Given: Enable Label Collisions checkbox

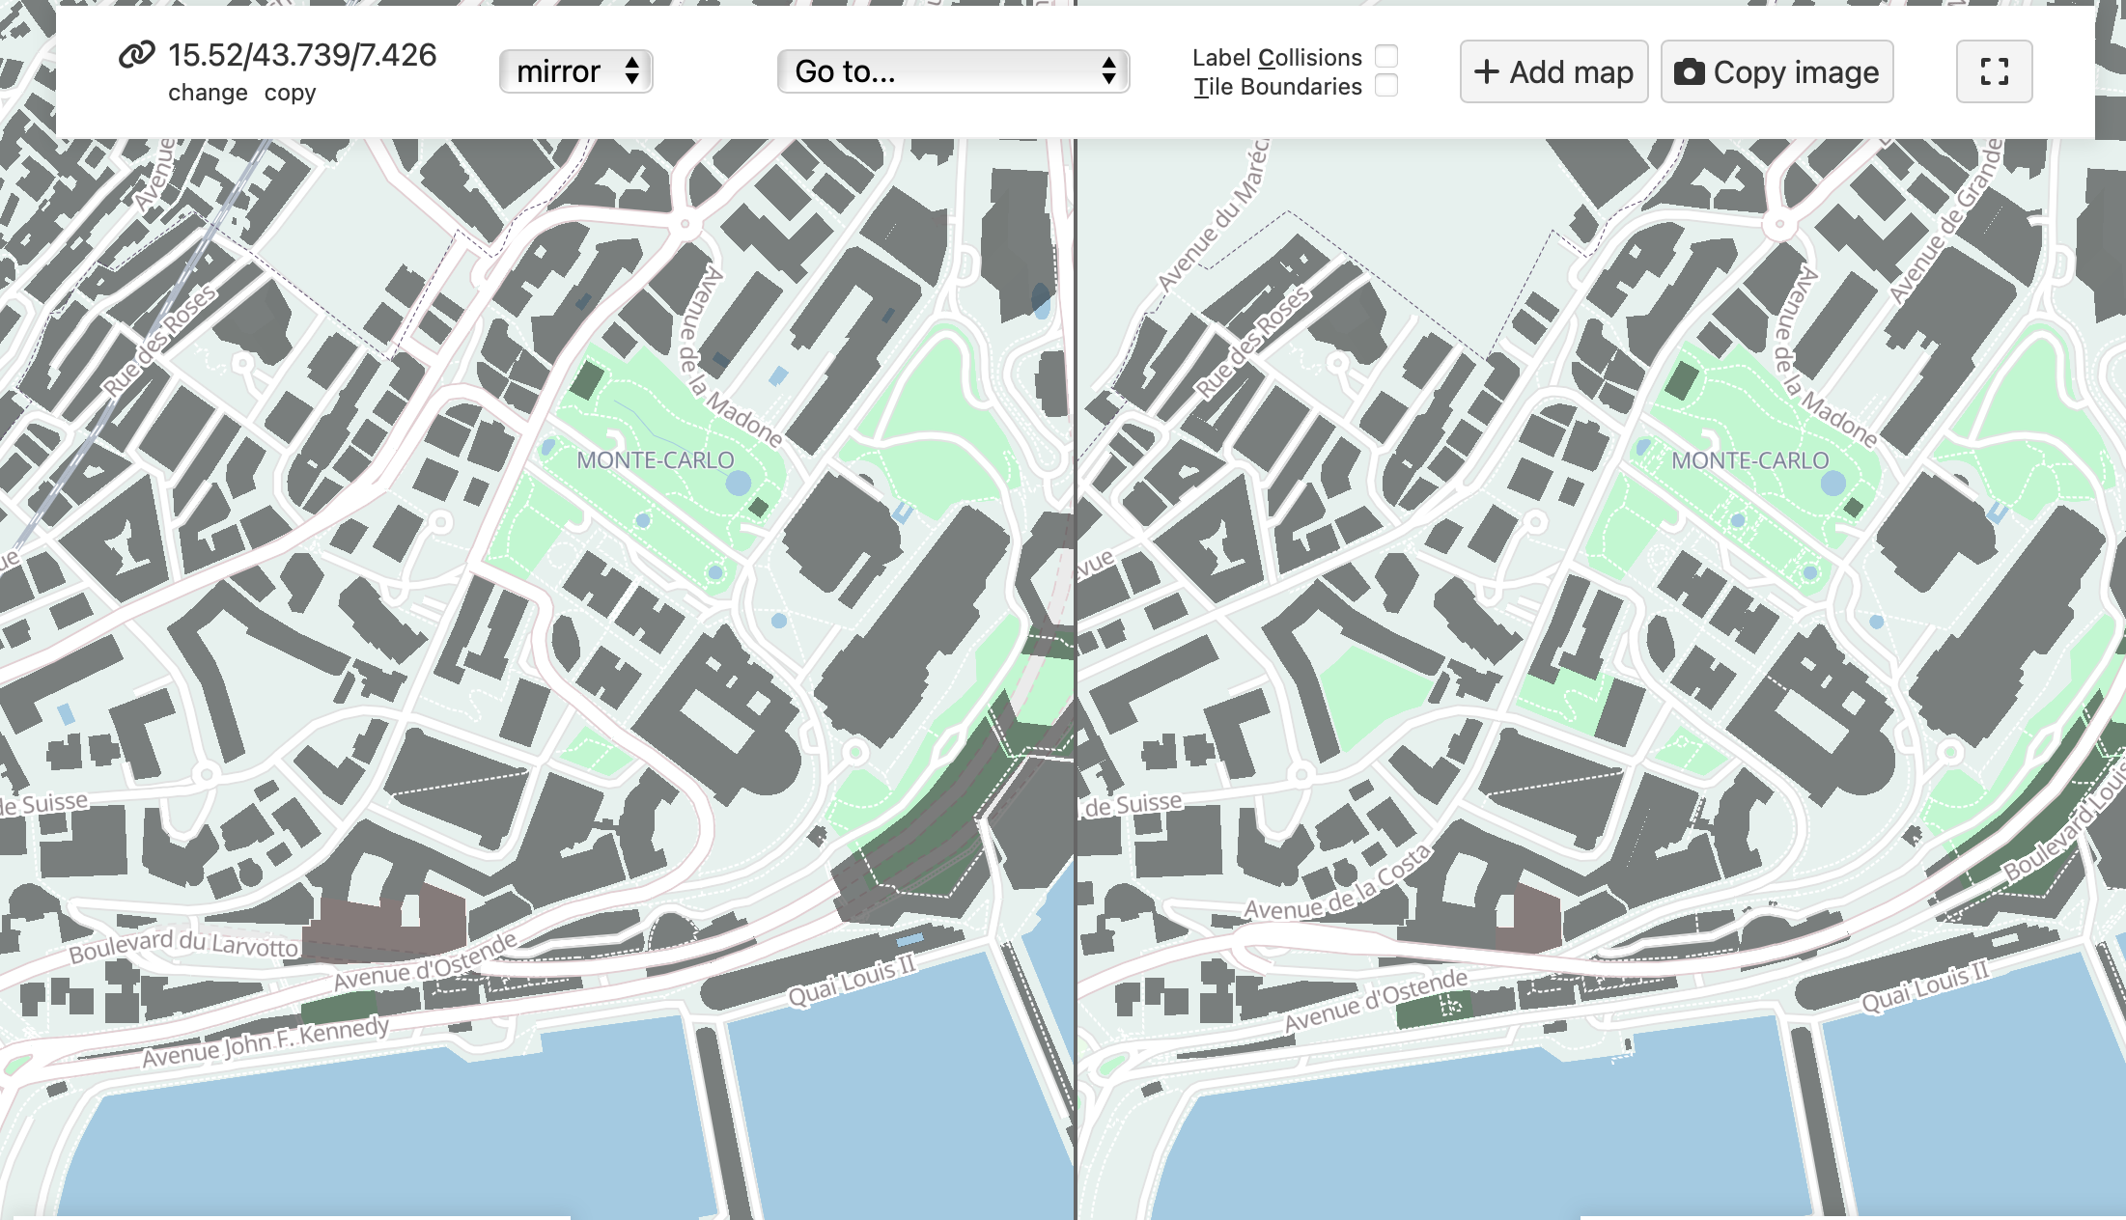Looking at the screenshot, I should tap(1386, 56).
